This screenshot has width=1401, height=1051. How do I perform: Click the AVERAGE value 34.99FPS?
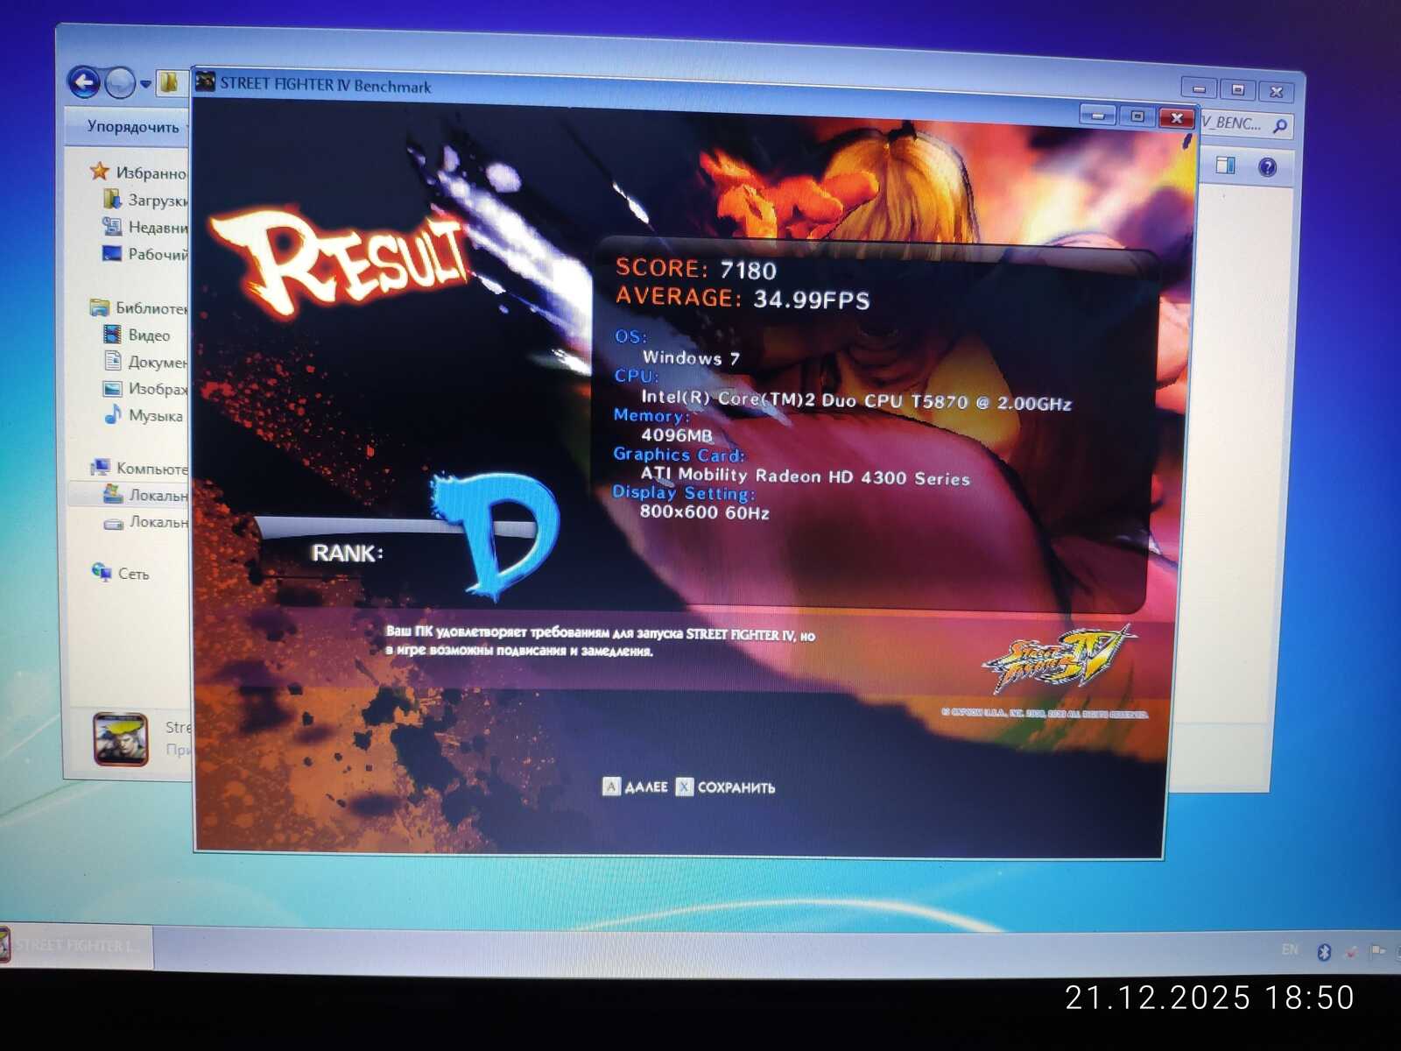coord(812,300)
